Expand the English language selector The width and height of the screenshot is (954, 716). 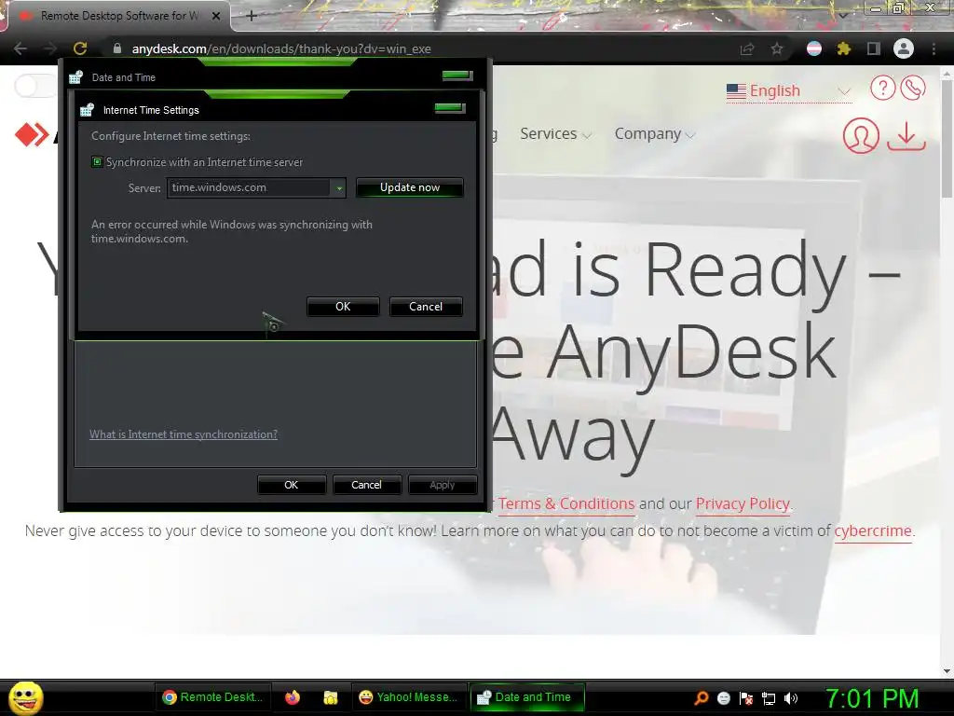tap(788, 90)
